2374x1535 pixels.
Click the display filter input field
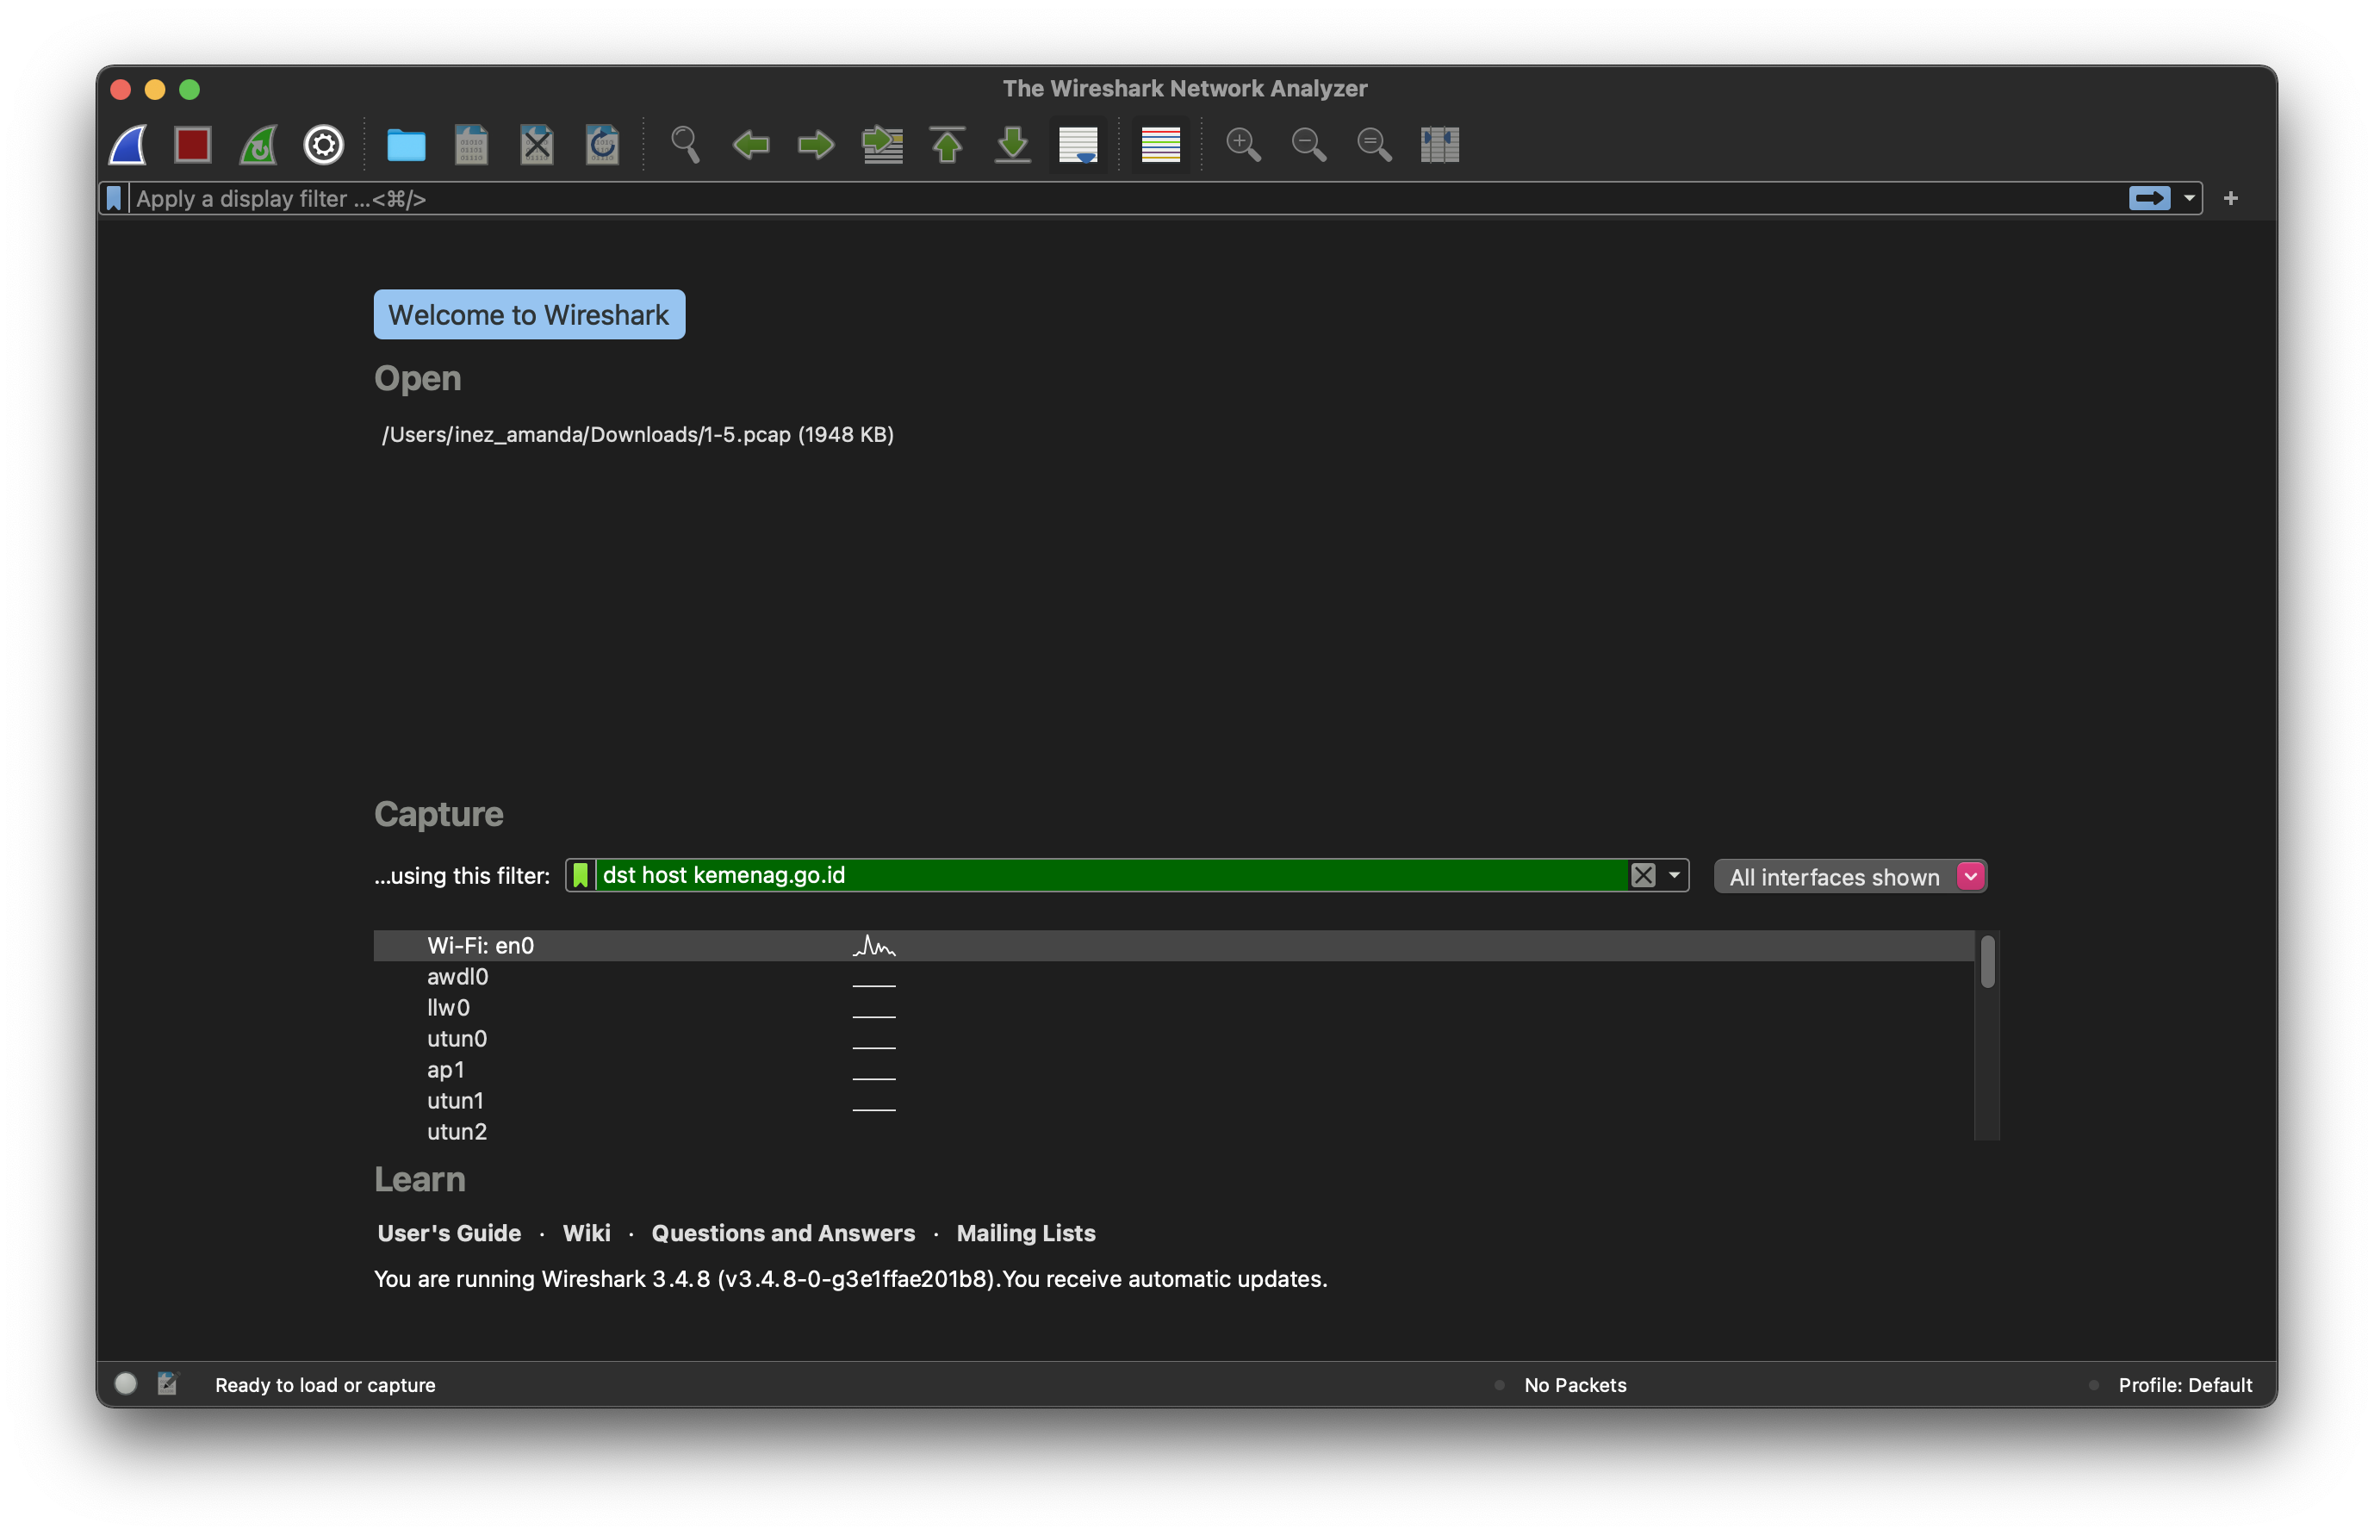pos(1097,198)
